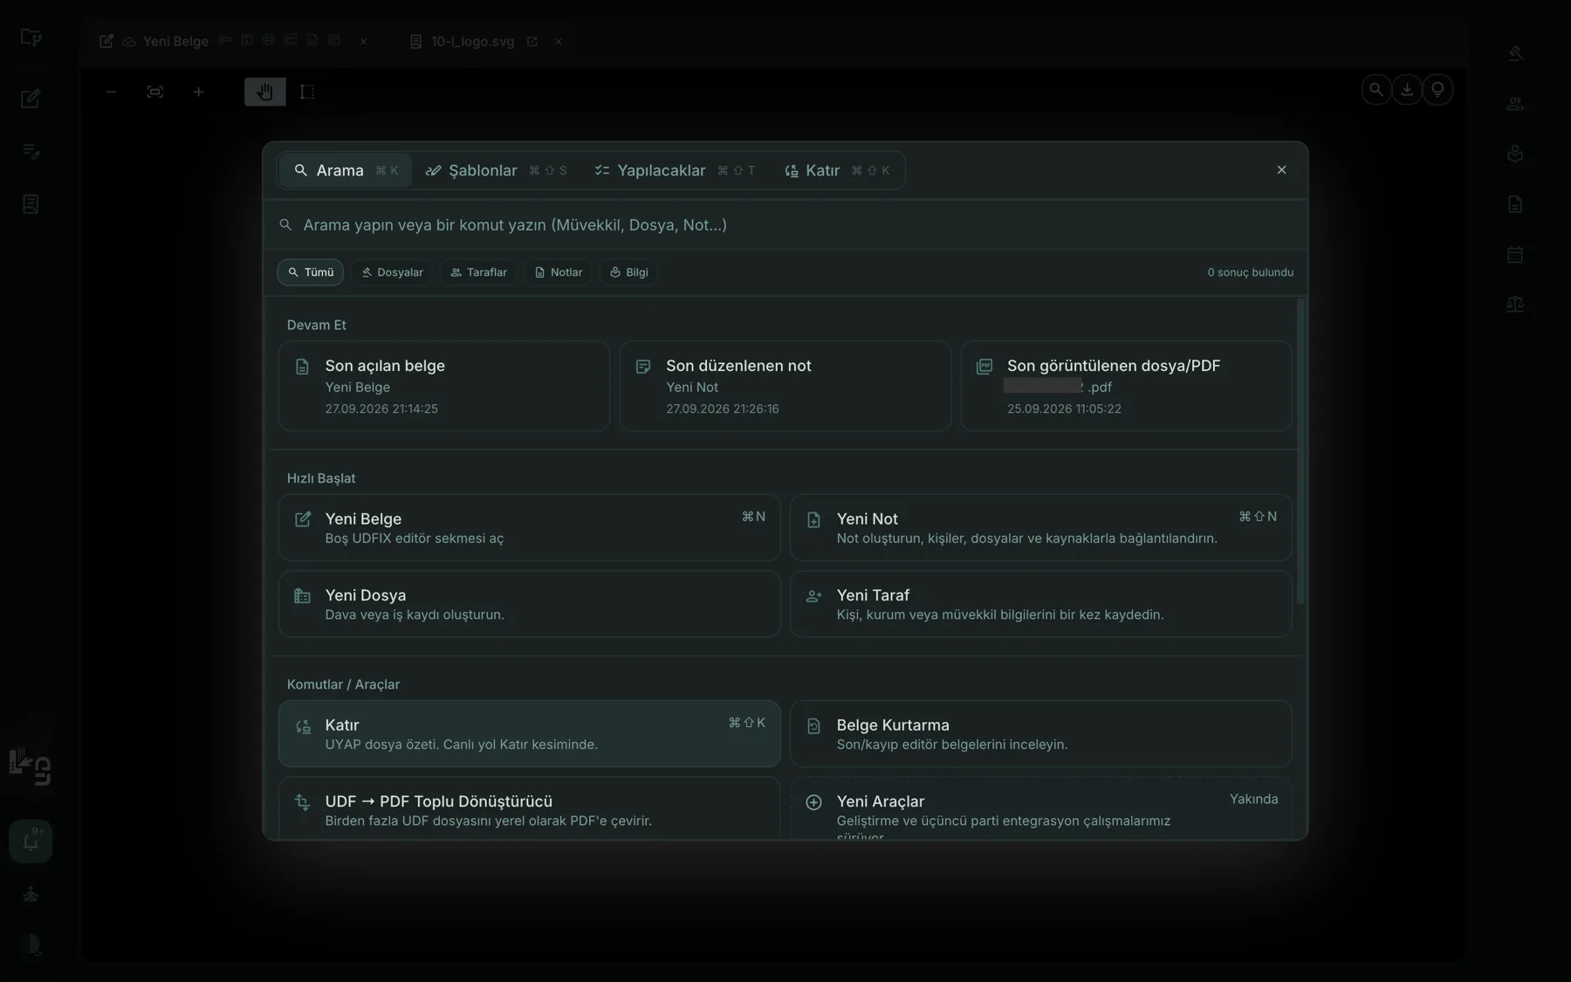Filter results by Dosyalar
1571x982 pixels.
[393, 272]
